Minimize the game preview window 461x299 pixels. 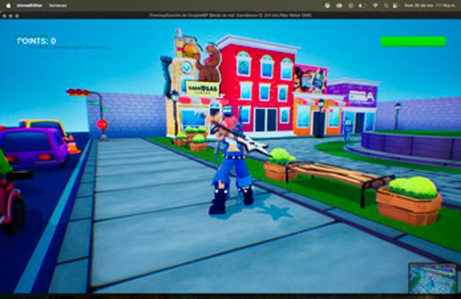click(10, 15)
